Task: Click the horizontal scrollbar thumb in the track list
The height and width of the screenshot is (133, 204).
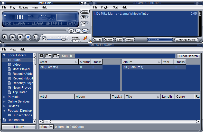Action: click(x=47, y=121)
